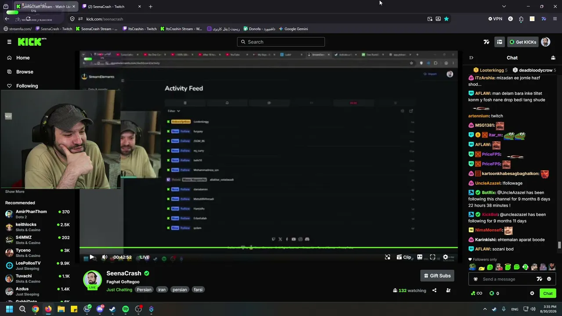The height and width of the screenshot is (316, 562).
Task: Open recommended channel Tyceno
Action: coord(38,253)
